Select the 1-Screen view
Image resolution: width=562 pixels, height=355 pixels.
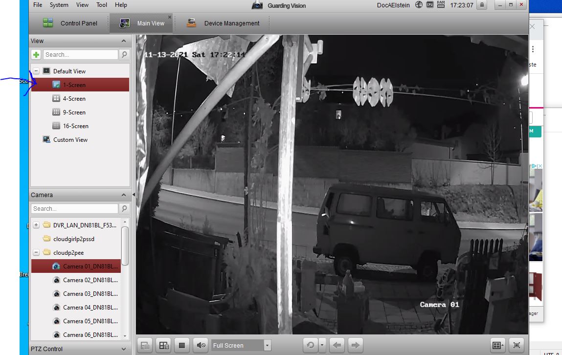[x=80, y=85]
